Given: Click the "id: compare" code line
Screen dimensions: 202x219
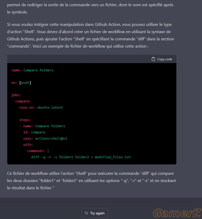Looking at the screenshot, I should pos(34,132).
